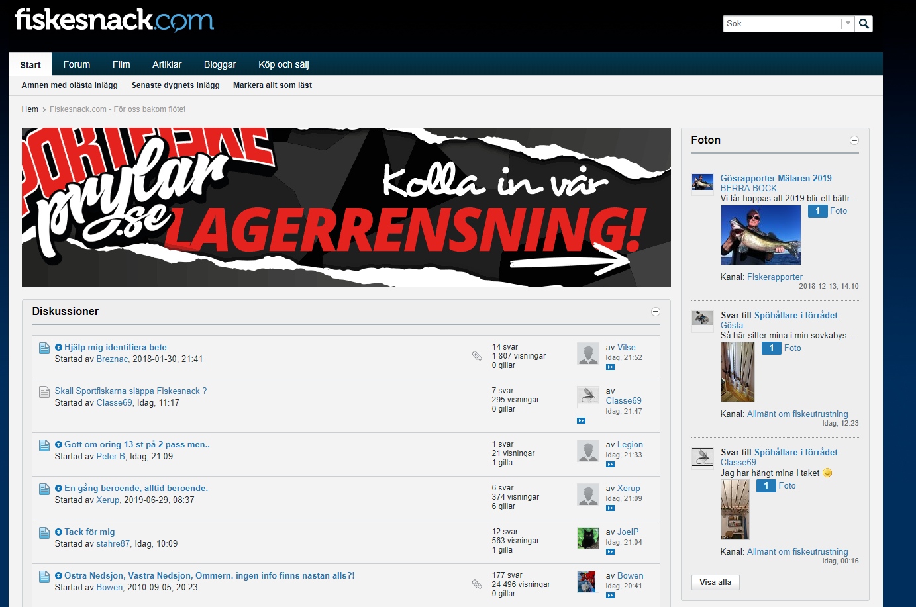The width and height of the screenshot is (916, 607).
Task: Open the 1 Foto badge for Gösrapporter
Action: pos(827,211)
